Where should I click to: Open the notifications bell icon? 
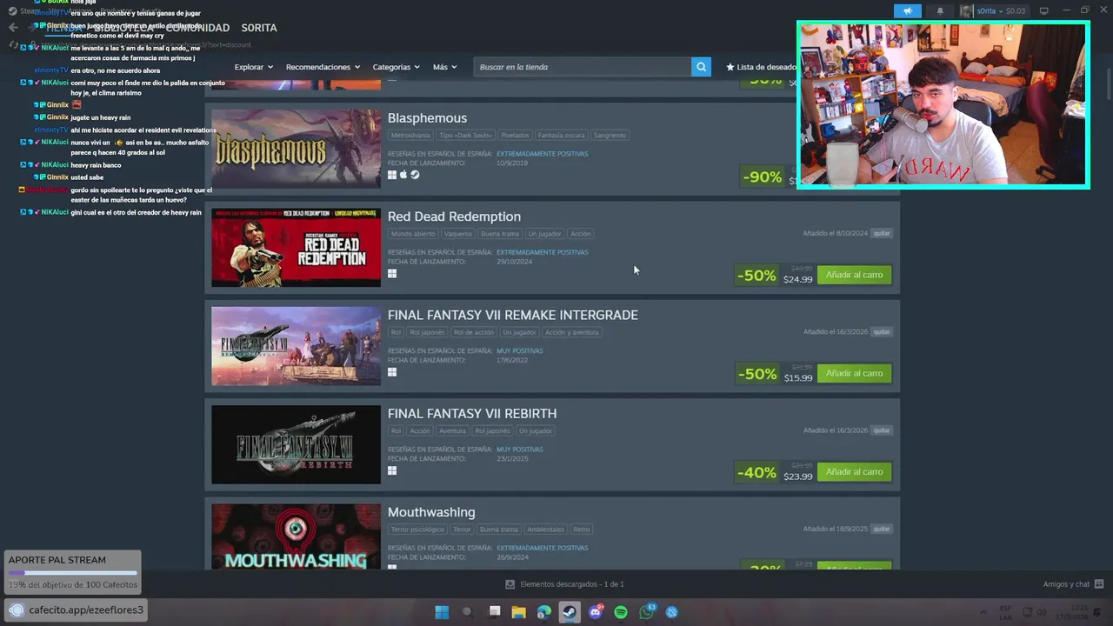[940, 10]
